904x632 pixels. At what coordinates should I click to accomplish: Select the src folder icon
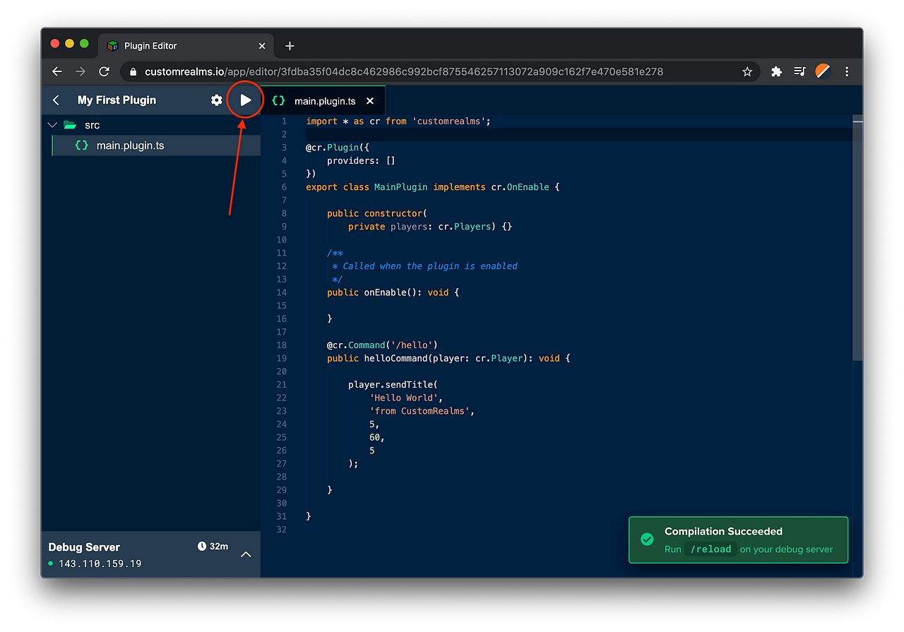(x=70, y=125)
